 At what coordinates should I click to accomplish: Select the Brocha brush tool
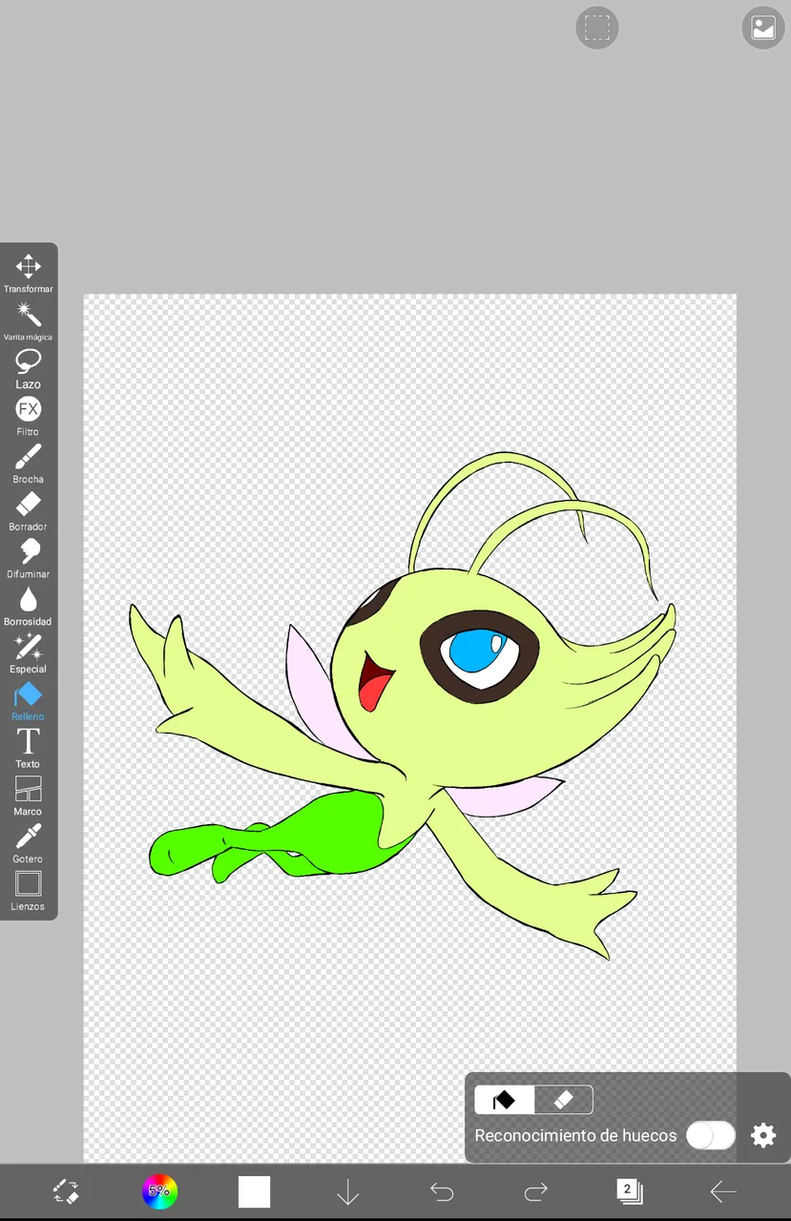(x=28, y=464)
